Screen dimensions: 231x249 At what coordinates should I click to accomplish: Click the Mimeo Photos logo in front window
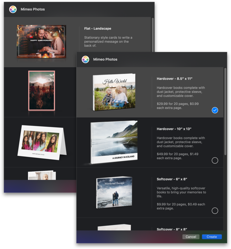pyautogui.click(x=85, y=59)
